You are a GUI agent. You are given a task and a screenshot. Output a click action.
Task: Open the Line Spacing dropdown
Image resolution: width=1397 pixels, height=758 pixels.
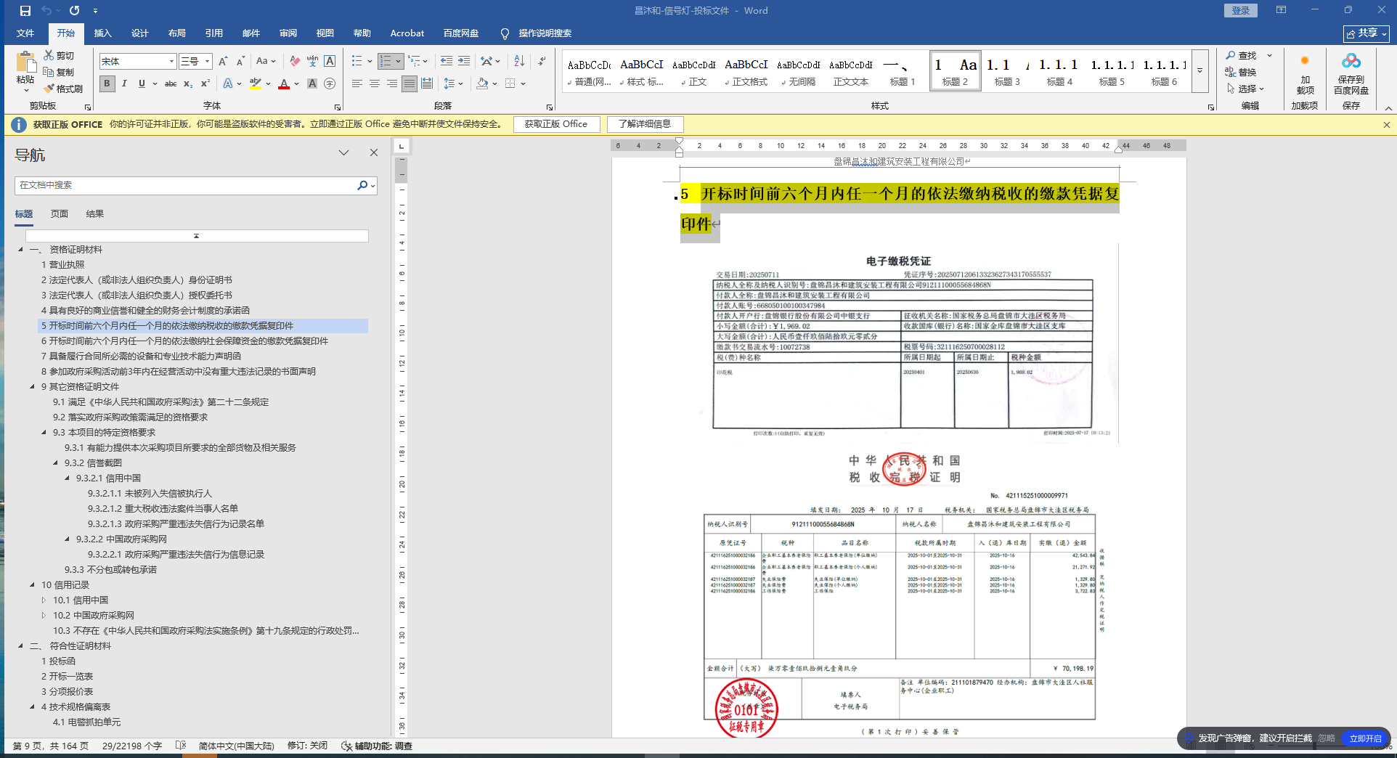(453, 83)
